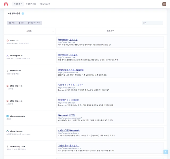
Task: Click the http://www.cjonstyle.com ad URL
Action: pos(68,133)
